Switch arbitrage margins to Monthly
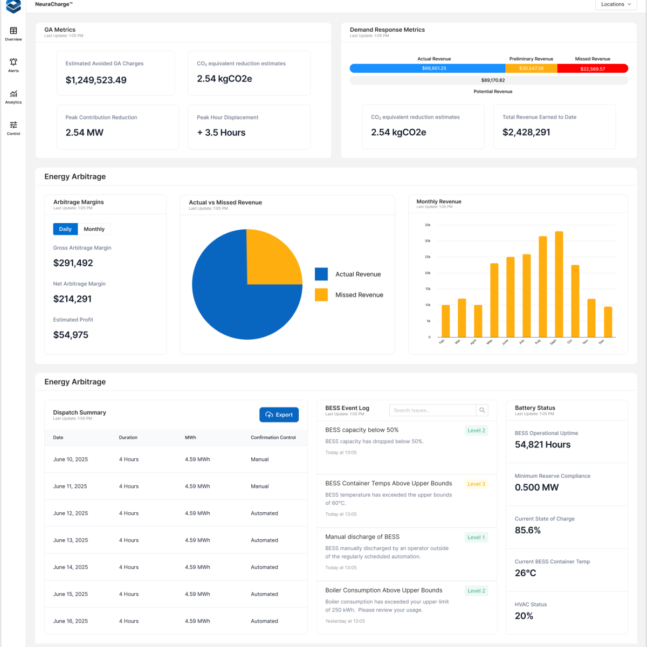Viewport: 647px width, 647px height. click(x=94, y=229)
